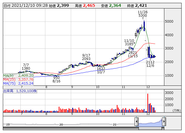Click the horizontal scrollbar thumb below the overview

(150, 128)
